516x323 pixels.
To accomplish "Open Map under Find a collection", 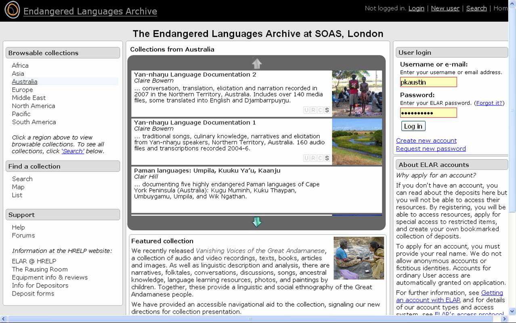I will [x=18, y=187].
